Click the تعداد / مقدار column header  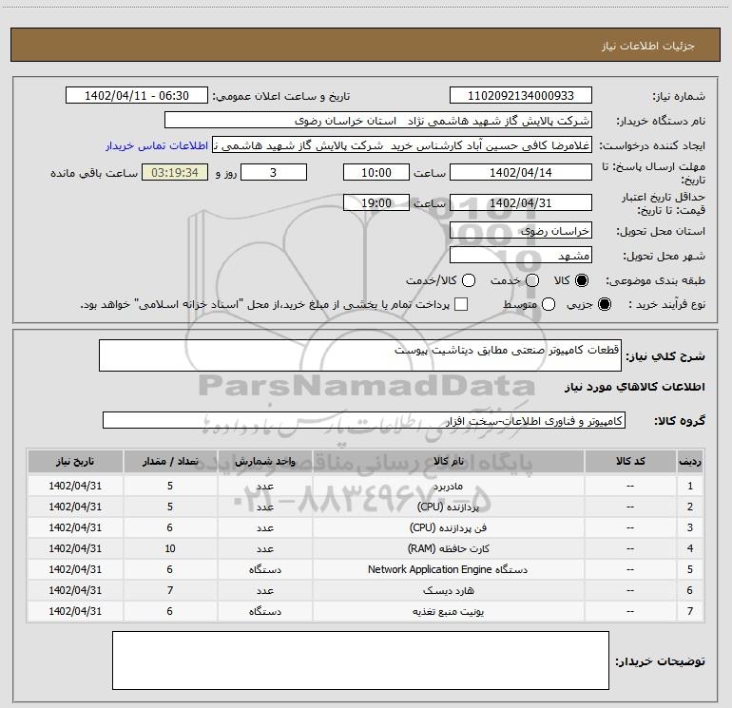pos(170,462)
